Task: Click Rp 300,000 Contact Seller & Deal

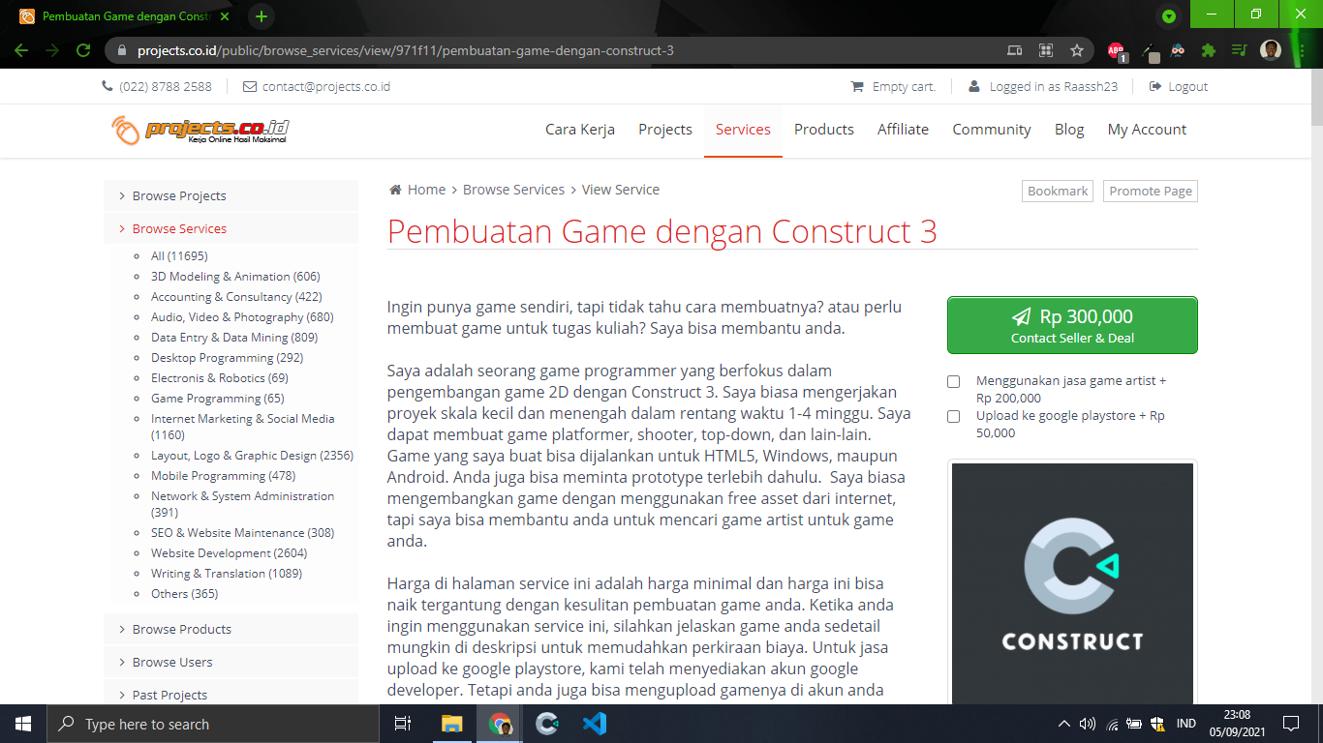Action: [1072, 325]
